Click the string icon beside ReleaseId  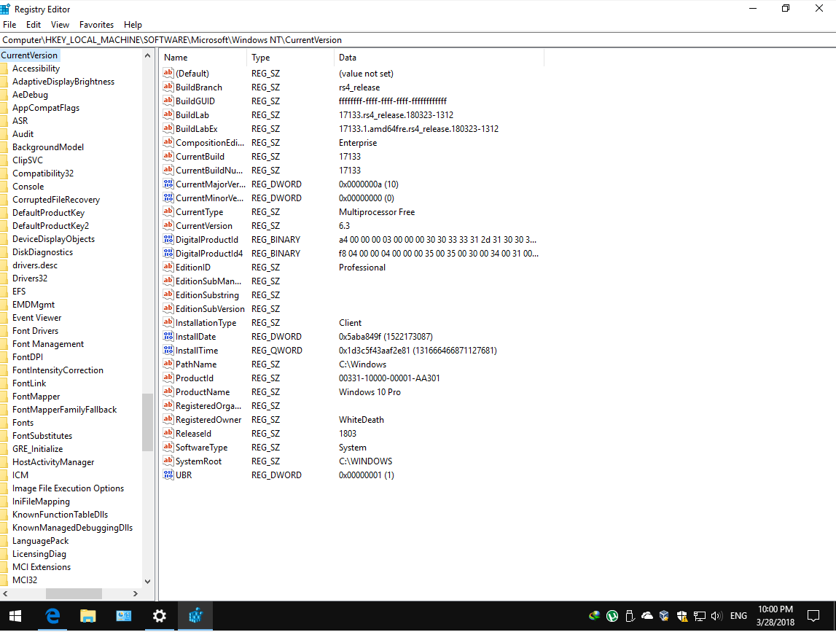(168, 434)
